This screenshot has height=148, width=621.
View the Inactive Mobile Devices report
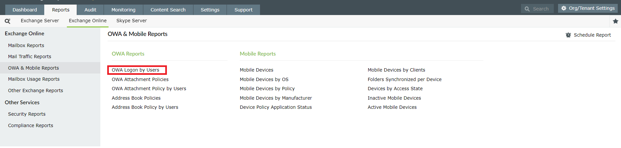[394, 98]
